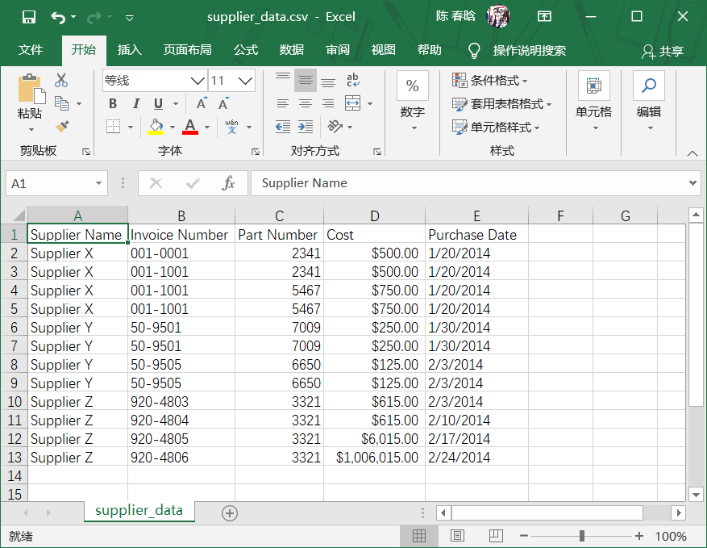Open the 文件 File menu
707x548 pixels.
click(x=31, y=50)
